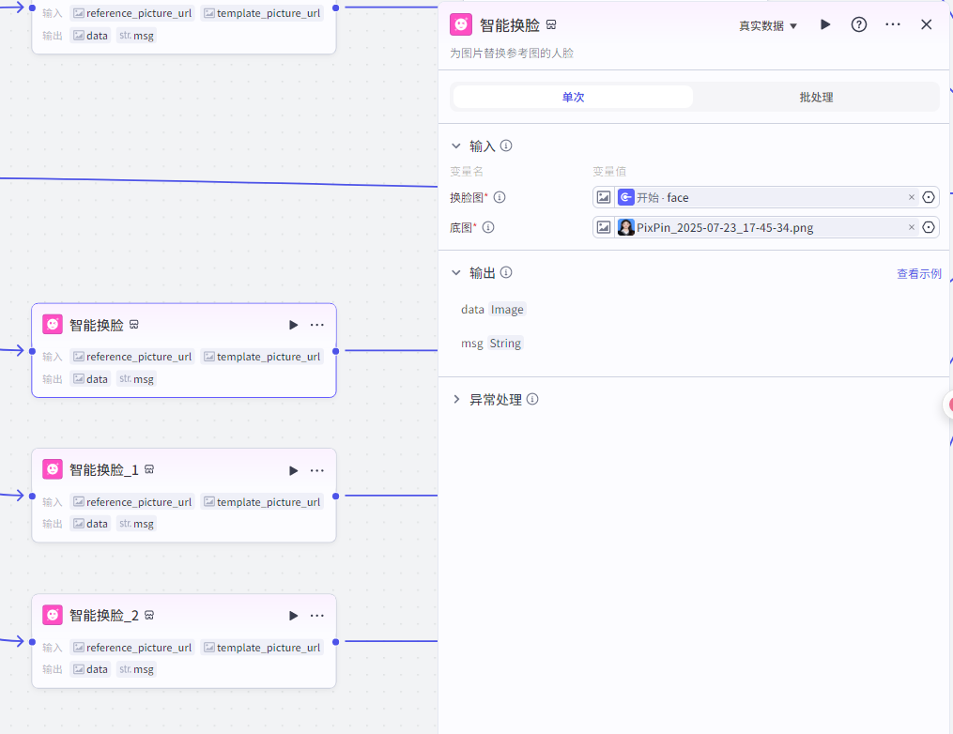Screen dimensions: 953x734
Task: Open the 真实数据 dropdown
Action: pos(767,26)
